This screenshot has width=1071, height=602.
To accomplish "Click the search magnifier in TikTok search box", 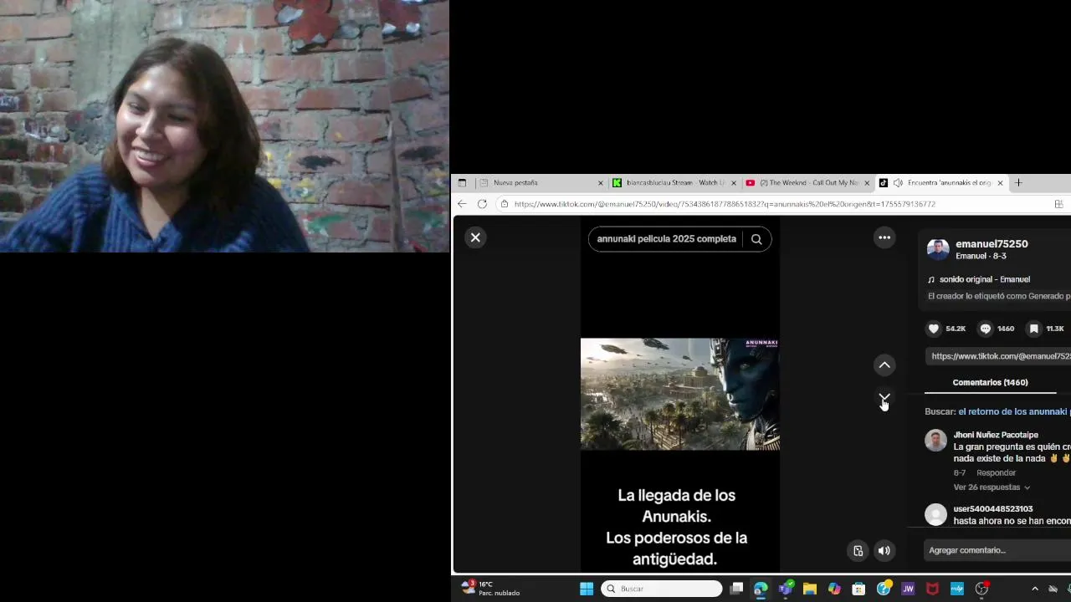I will pos(756,239).
